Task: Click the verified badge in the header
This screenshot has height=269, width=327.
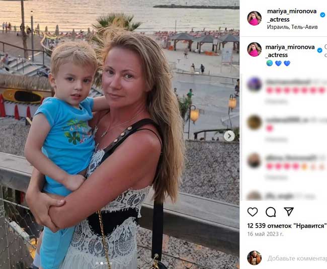Action: pos(322,15)
